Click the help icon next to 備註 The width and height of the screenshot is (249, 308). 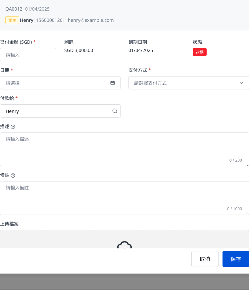click(x=13, y=176)
